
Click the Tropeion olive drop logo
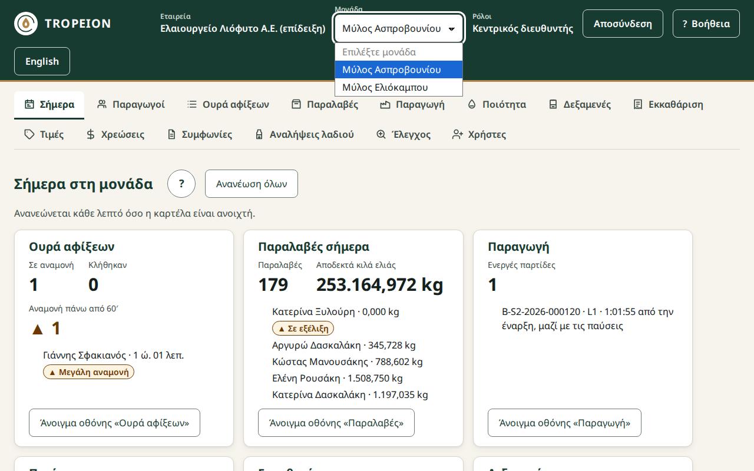click(26, 24)
